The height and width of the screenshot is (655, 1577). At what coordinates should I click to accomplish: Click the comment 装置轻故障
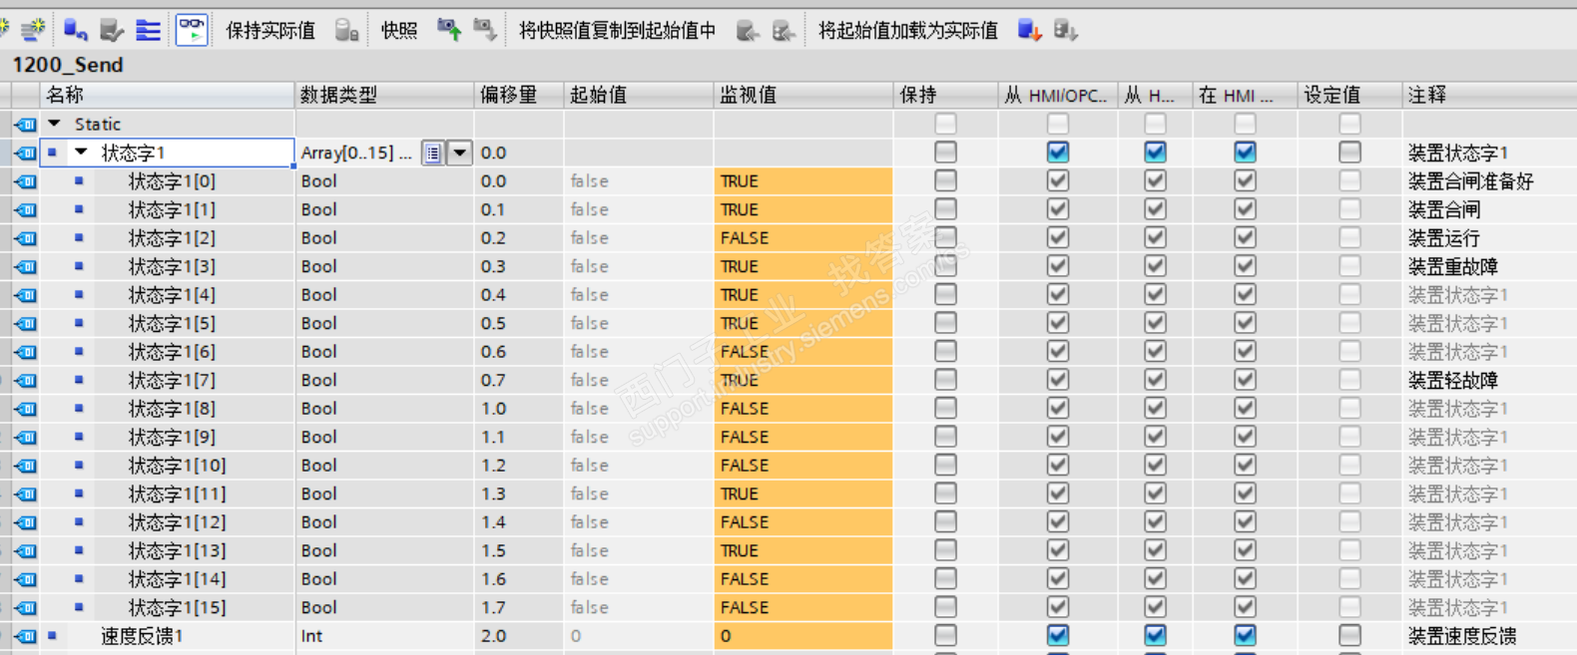coord(1452,381)
